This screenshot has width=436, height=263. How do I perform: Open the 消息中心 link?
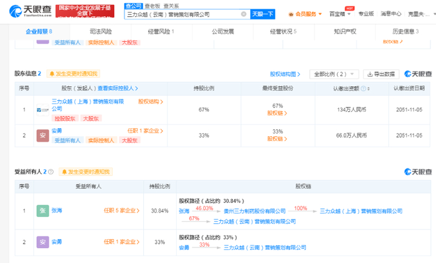(x=391, y=14)
